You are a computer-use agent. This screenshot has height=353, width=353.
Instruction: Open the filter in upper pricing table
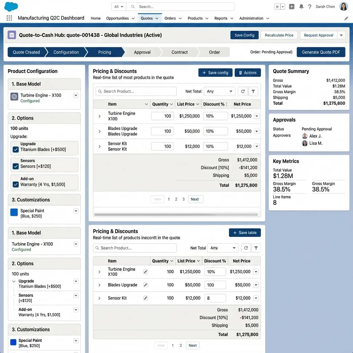pos(253,91)
